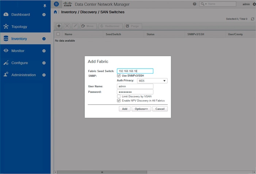Go to the home icon breadcrumb
The image size is (256, 174).
pos(56,12)
